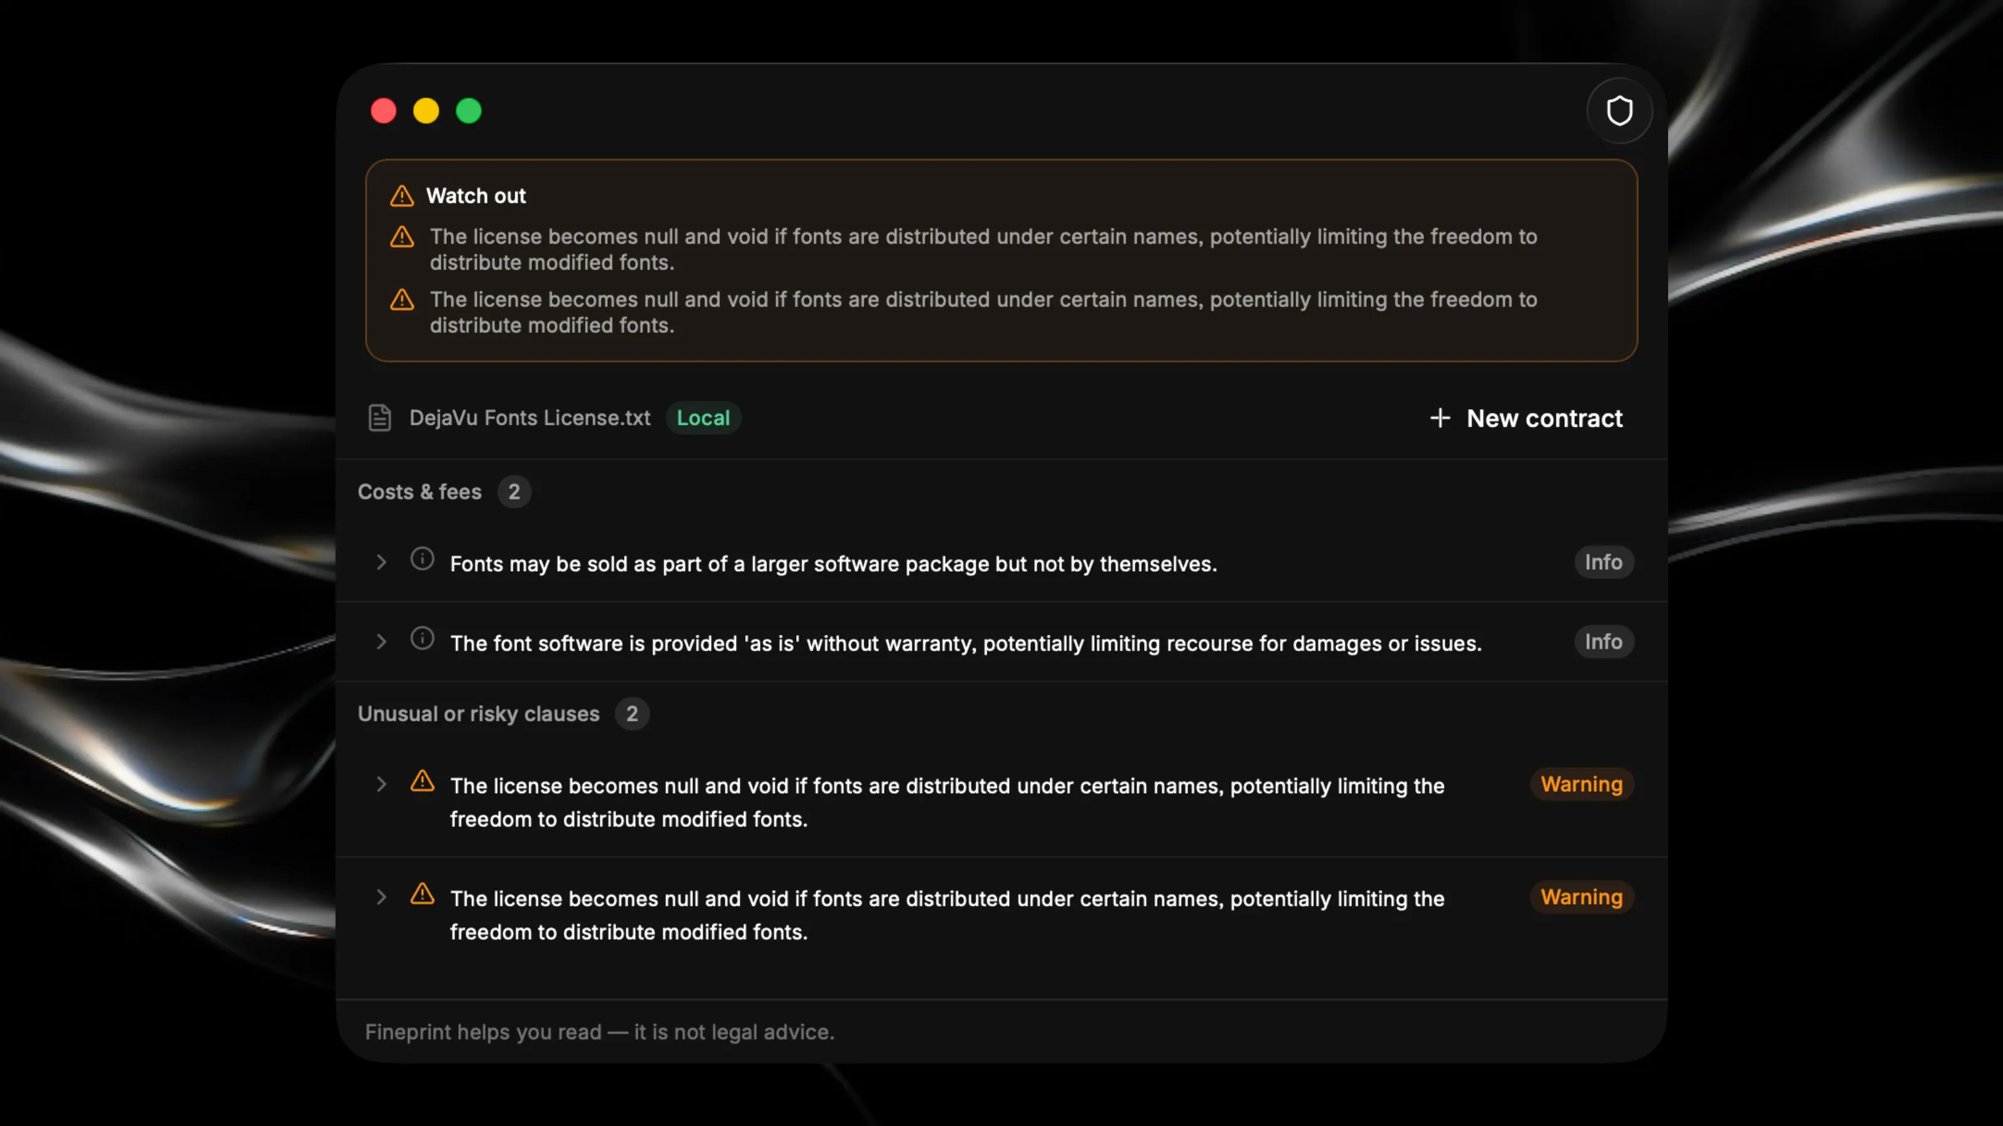
Task: Click the Unusual or risky clauses heading
Action: (478, 714)
